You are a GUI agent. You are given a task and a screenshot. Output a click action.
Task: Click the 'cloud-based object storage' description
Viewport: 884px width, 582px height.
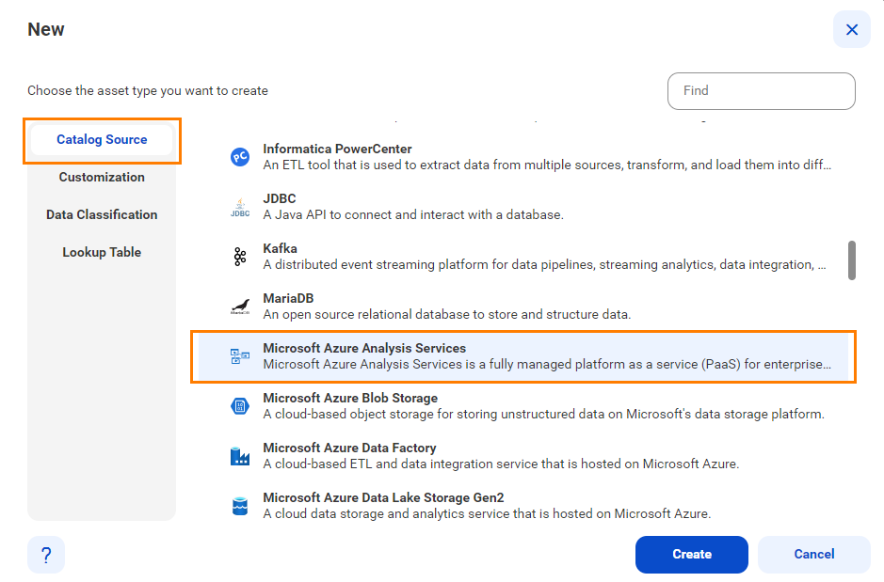[x=543, y=415]
